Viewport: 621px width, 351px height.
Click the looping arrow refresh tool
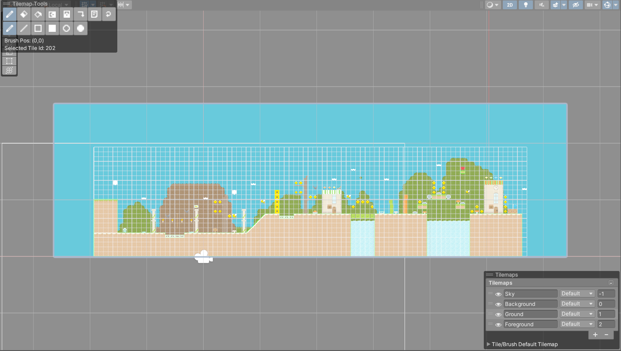pos(108,14)
